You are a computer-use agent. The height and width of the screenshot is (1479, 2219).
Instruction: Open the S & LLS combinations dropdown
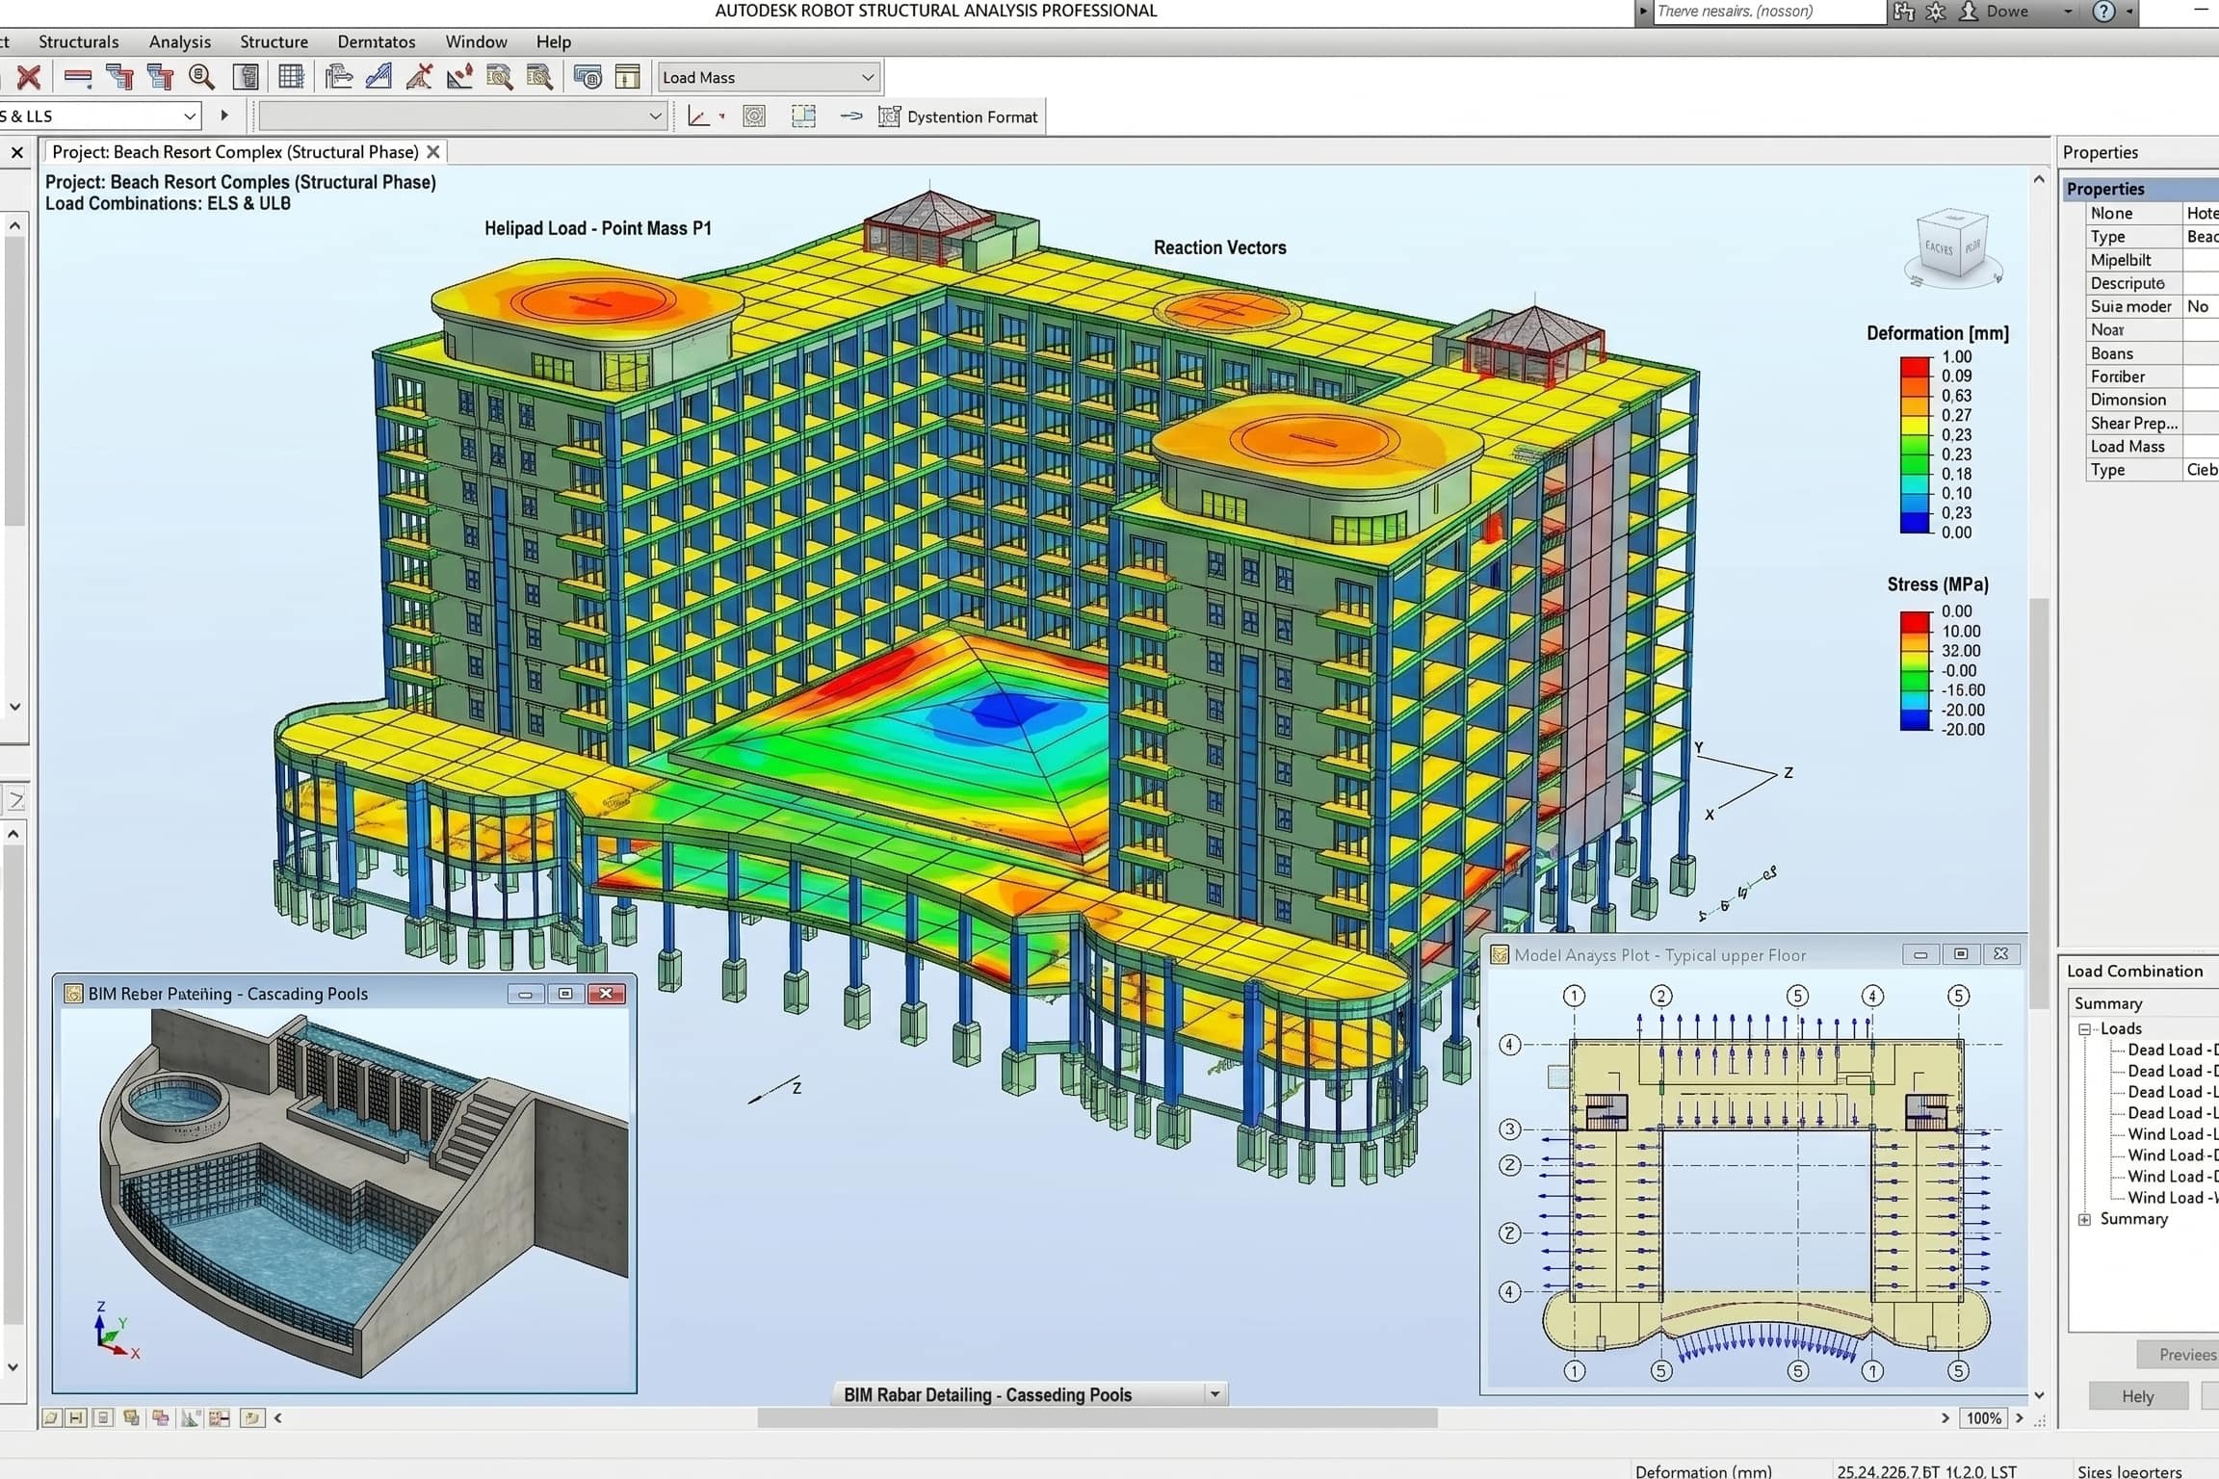tap(100, 116)
